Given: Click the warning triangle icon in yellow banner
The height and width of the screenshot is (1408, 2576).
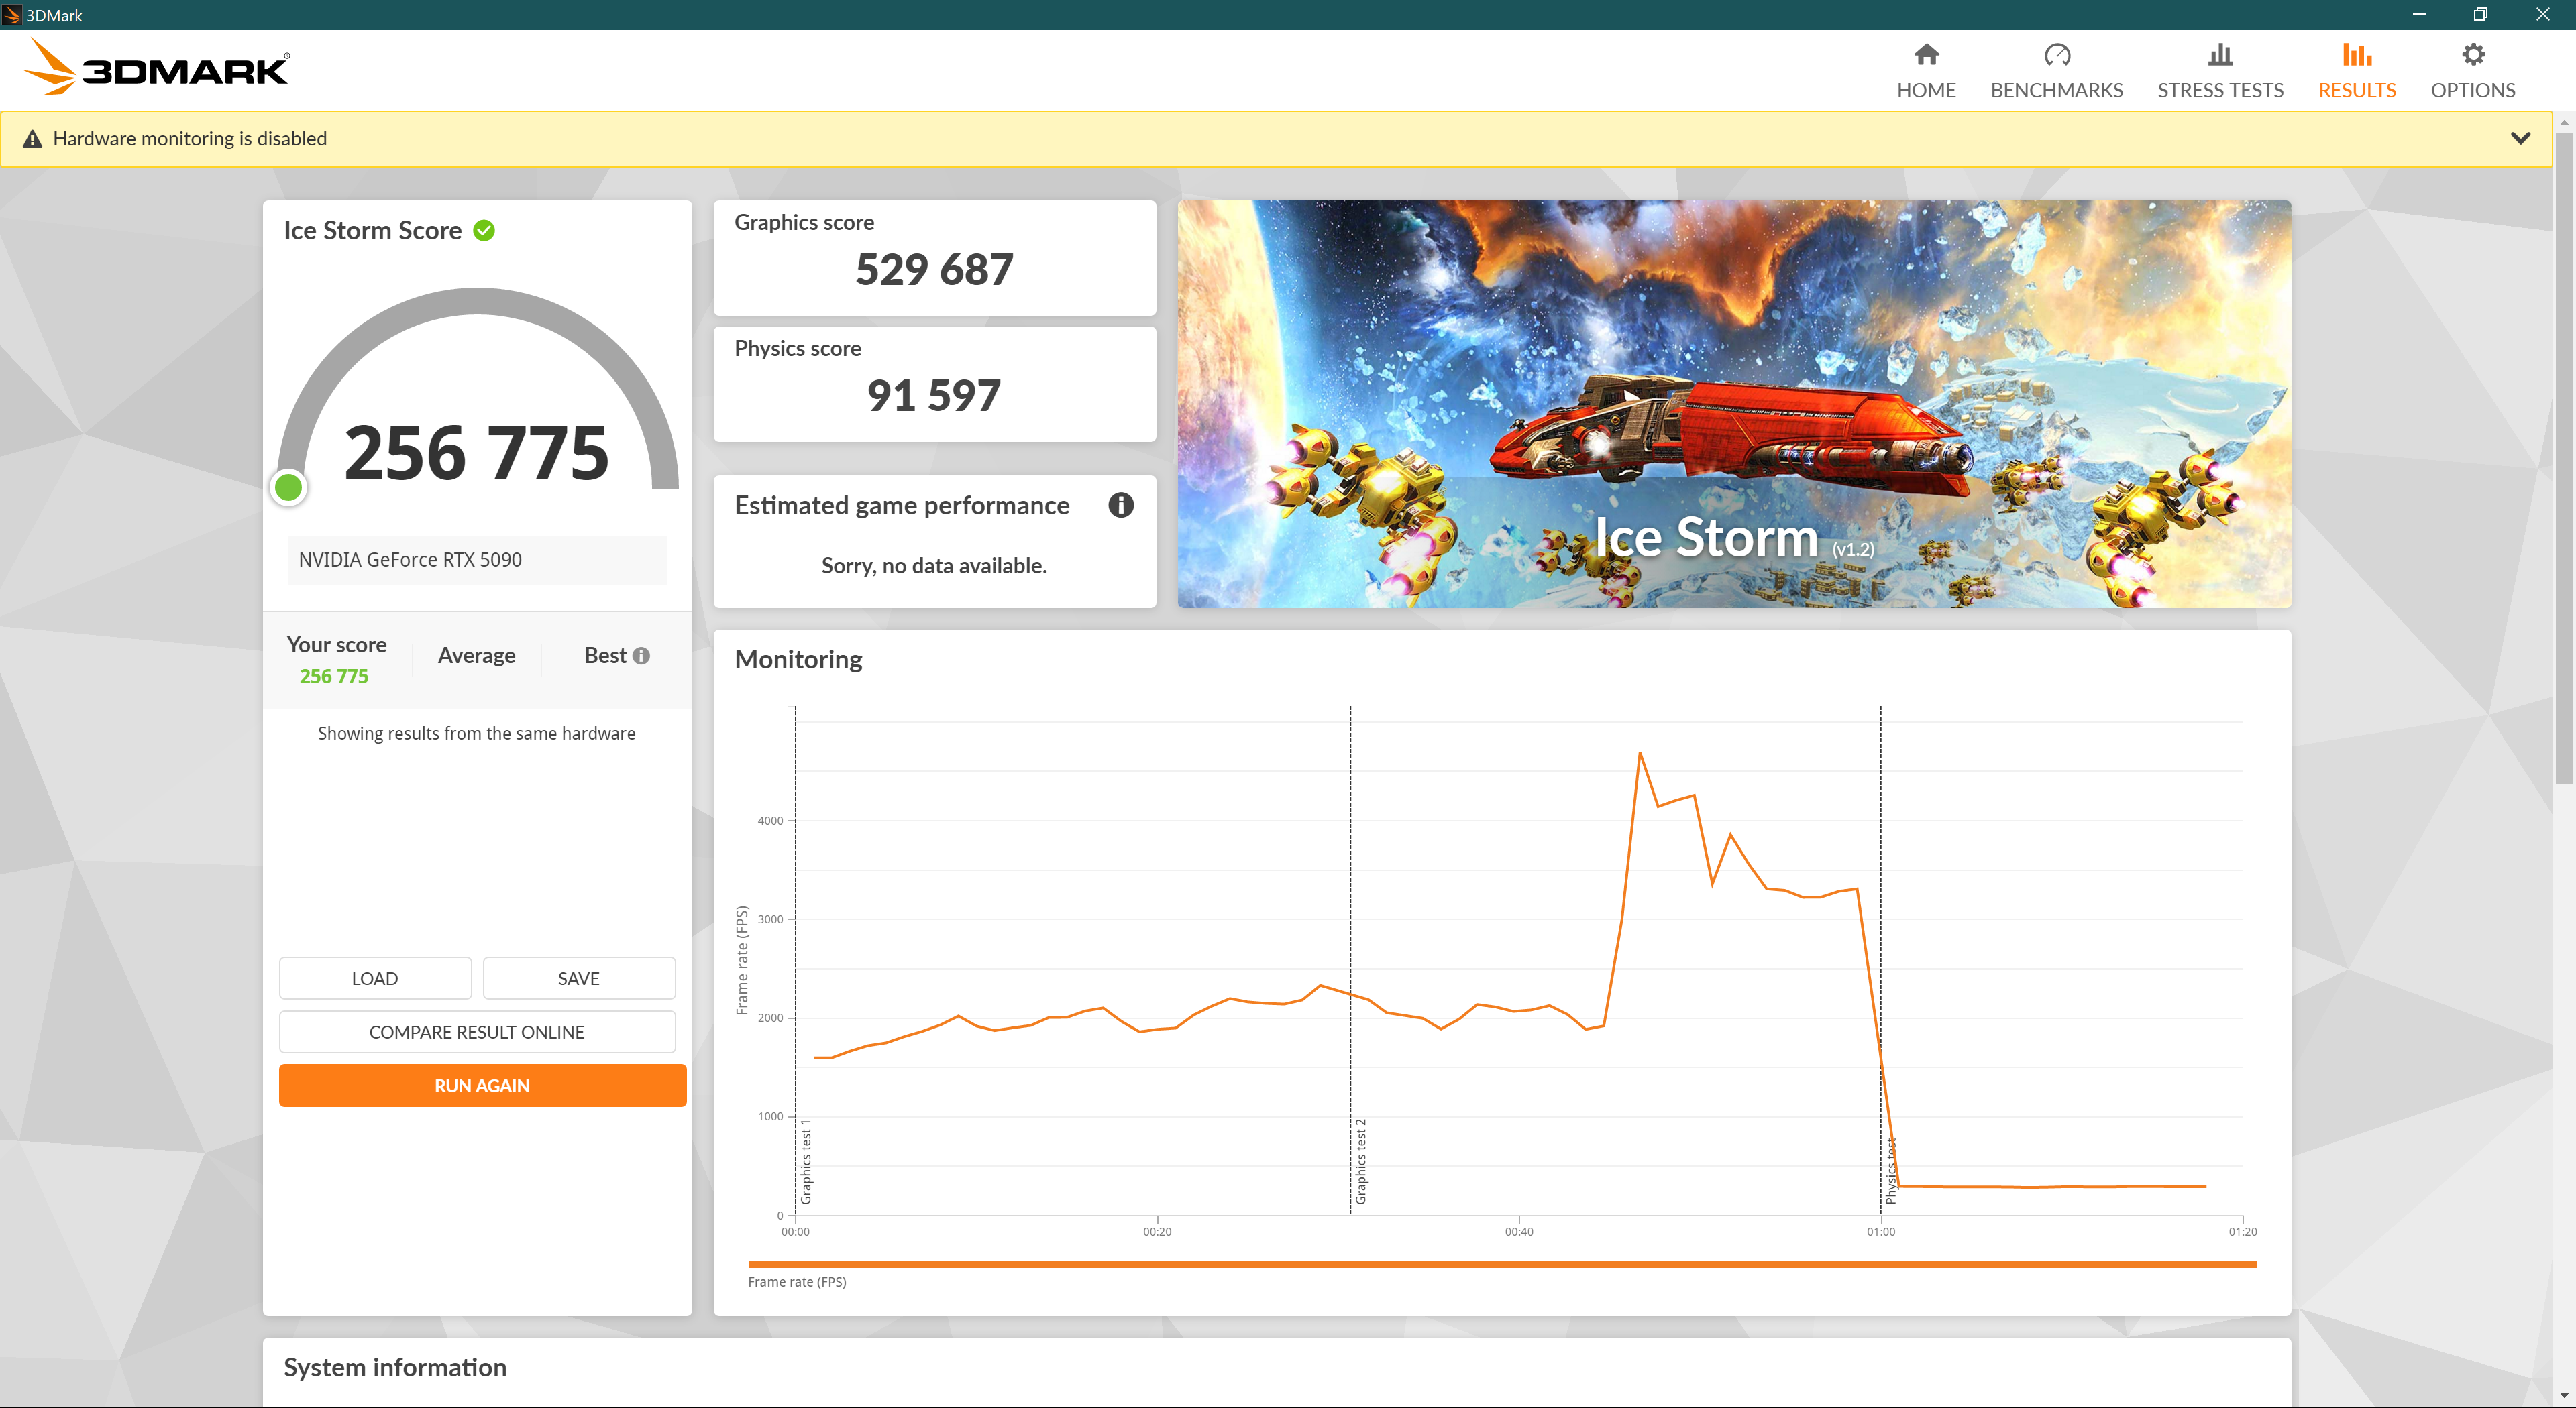Looking at the screenshot, I should tap(32, 139).
